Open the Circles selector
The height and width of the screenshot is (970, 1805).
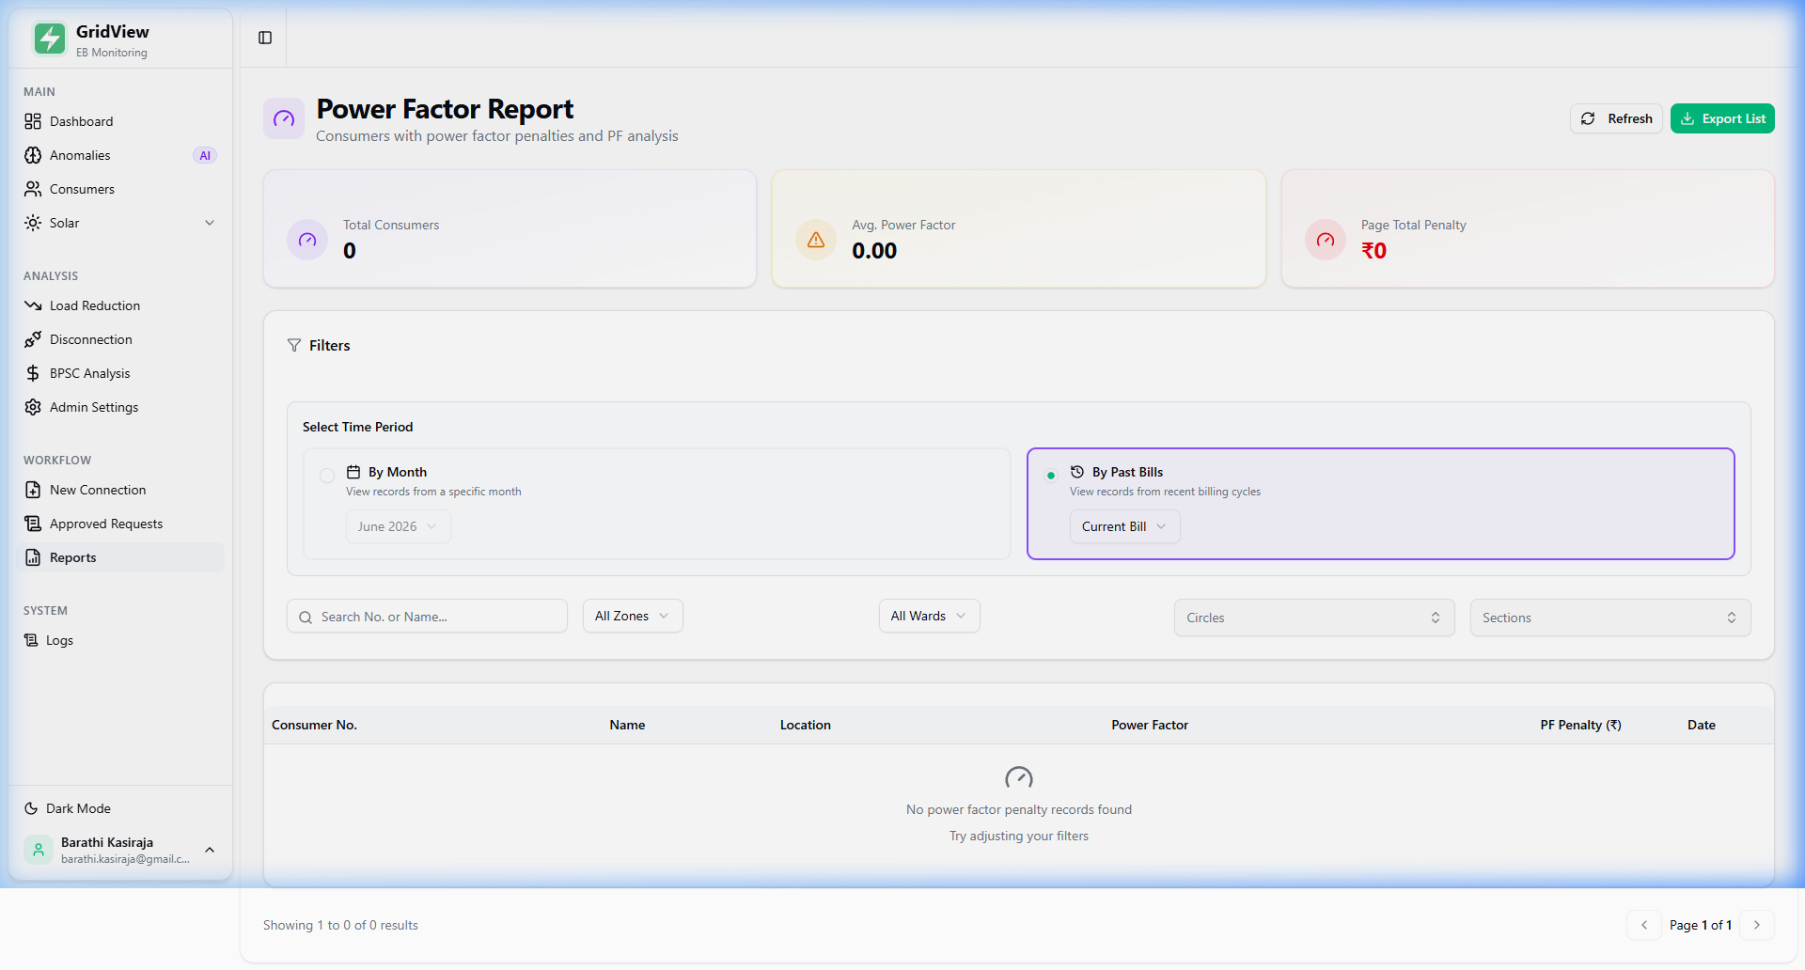tap(1314, 618)
